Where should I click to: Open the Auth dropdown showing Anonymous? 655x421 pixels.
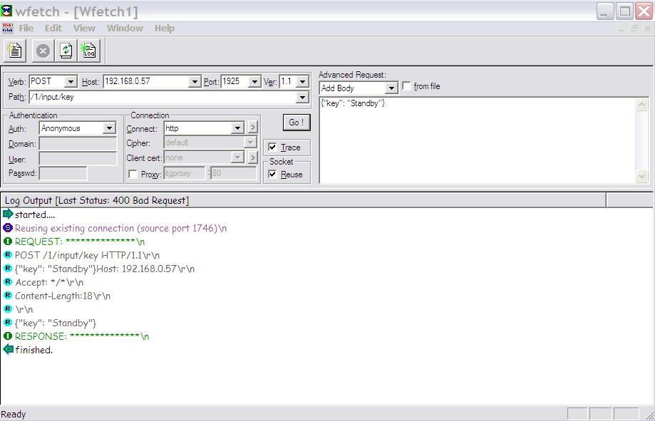pyautogui.click(x=110, y=128)
